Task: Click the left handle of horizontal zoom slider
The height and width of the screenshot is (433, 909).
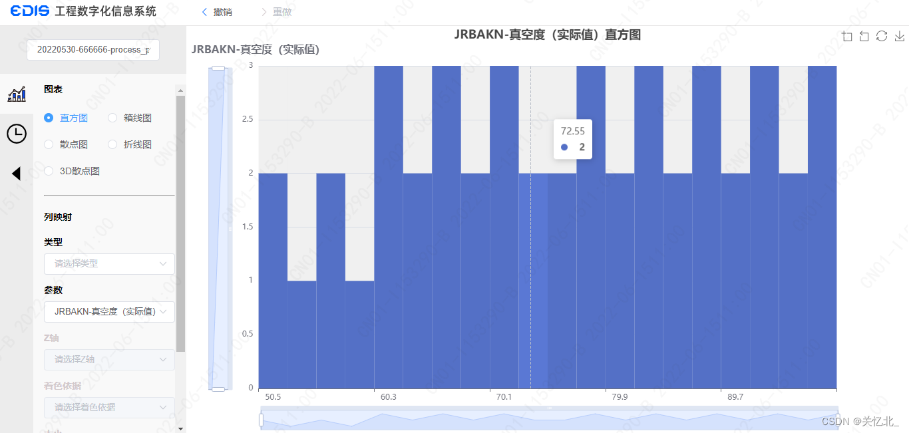Action: (x=262, y=420)
